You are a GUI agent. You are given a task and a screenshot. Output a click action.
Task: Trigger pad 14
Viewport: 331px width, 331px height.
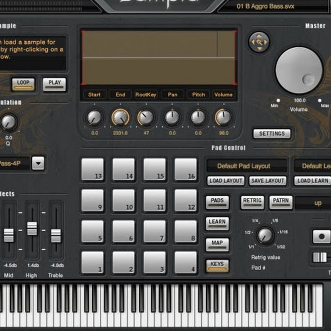click(124, 169)
